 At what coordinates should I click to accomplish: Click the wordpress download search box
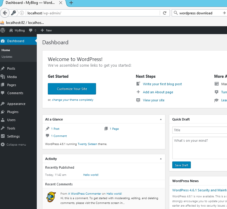click(200, 13)
